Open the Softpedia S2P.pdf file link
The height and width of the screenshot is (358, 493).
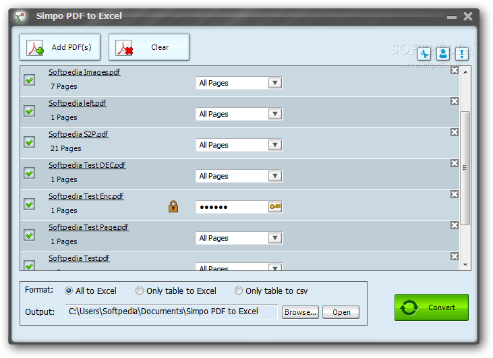[78, 134]
